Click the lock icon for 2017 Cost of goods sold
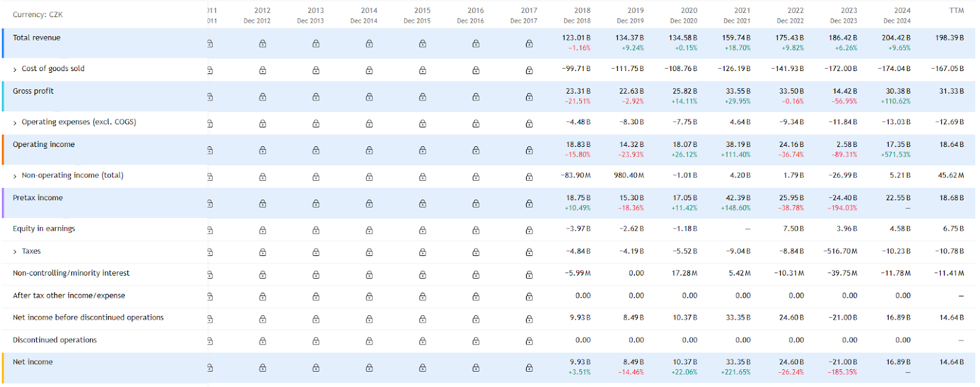The width and height of the screenshot is (980, 387). (x=529, y=70)
